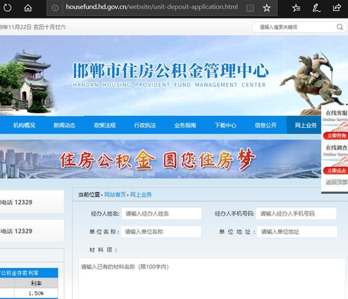Open favorites hub star-list icon
This screenshot has width=348, height=299.
coord(296,8)
